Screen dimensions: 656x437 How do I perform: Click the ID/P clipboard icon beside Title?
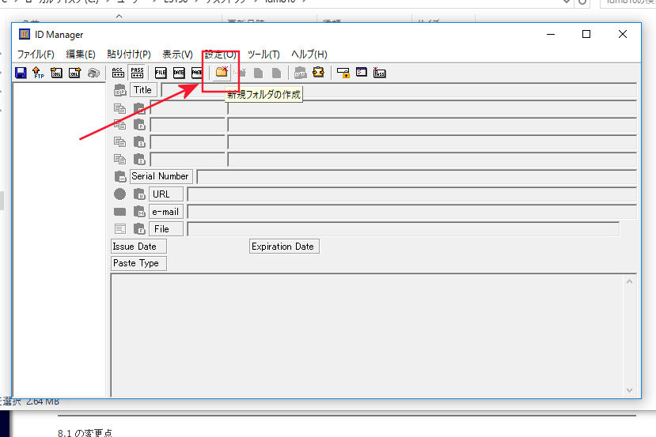tap(120, 90)
